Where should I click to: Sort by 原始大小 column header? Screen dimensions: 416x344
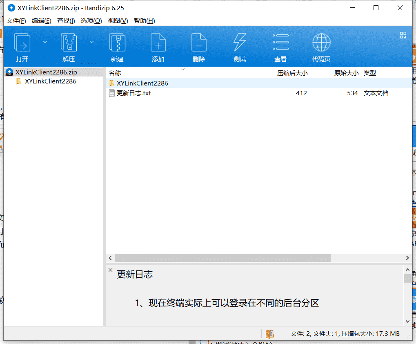(346, 73)
